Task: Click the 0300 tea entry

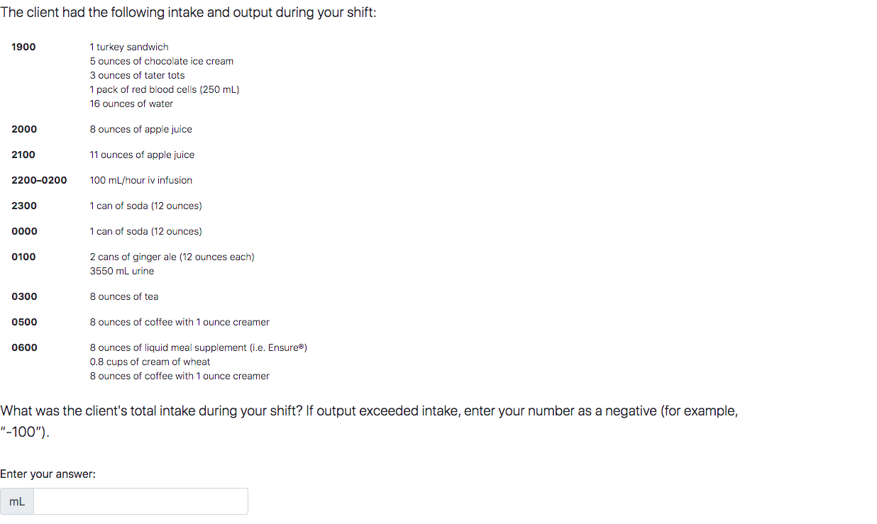Action: point(124,296)
